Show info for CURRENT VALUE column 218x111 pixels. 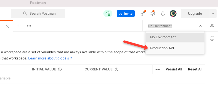[117, 69]
